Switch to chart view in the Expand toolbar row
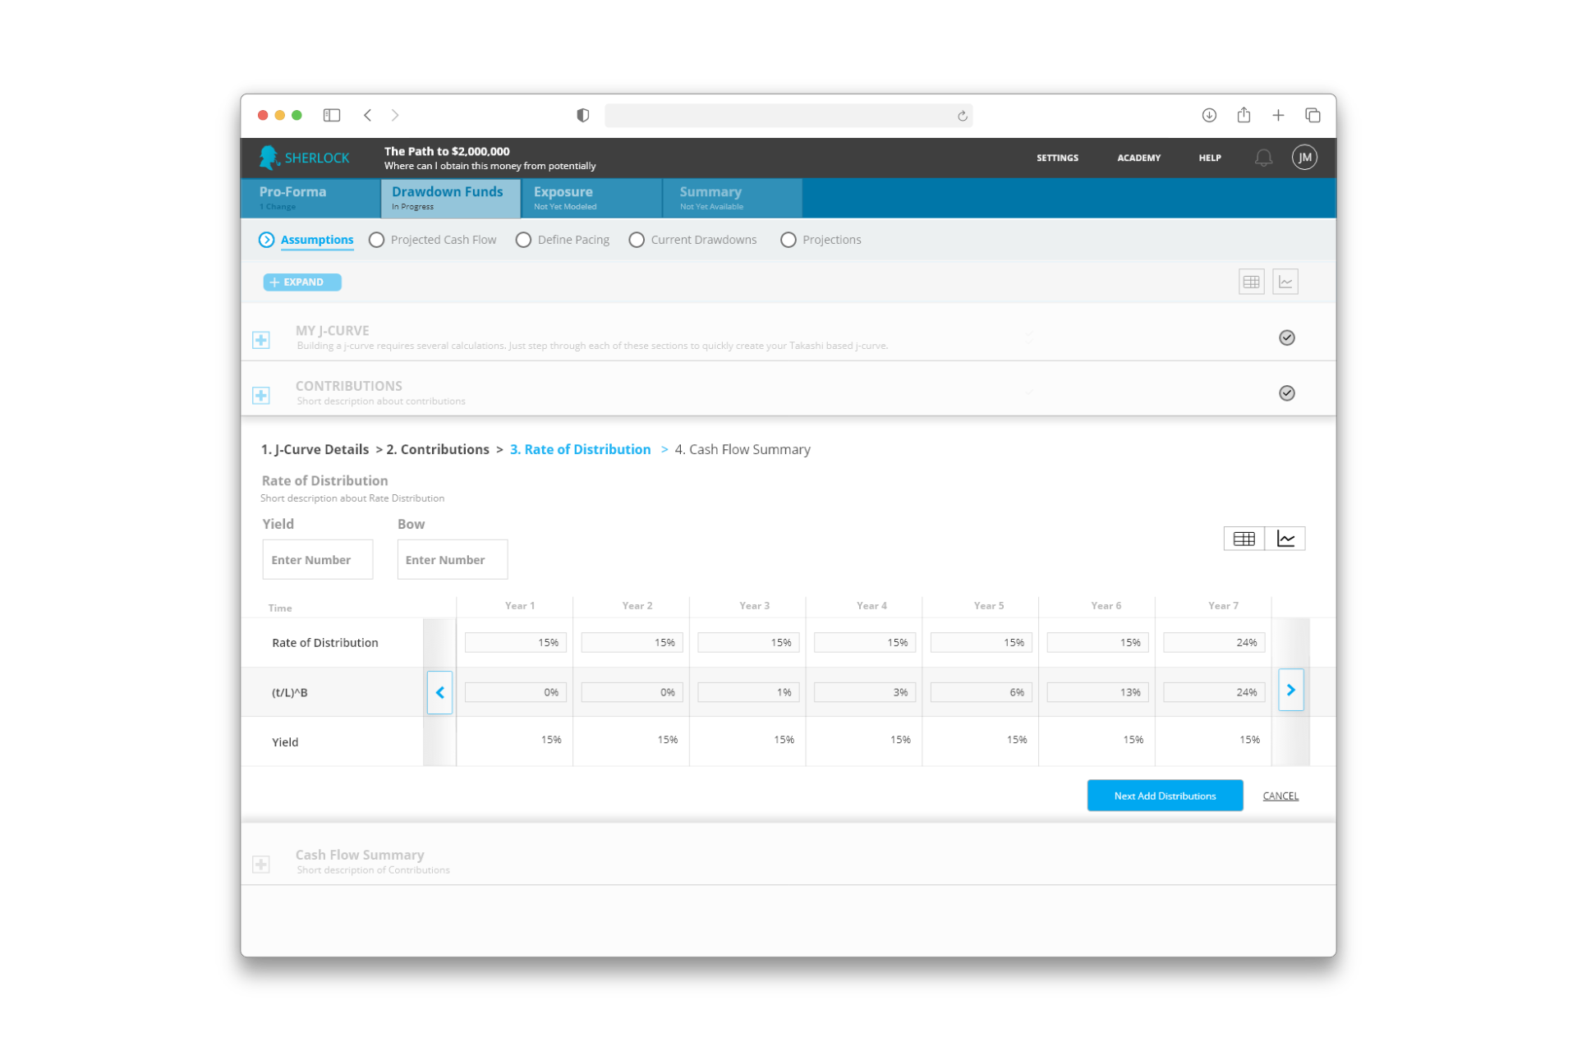Viewport: 1577px width, 1051px height. coord(1285,282)
